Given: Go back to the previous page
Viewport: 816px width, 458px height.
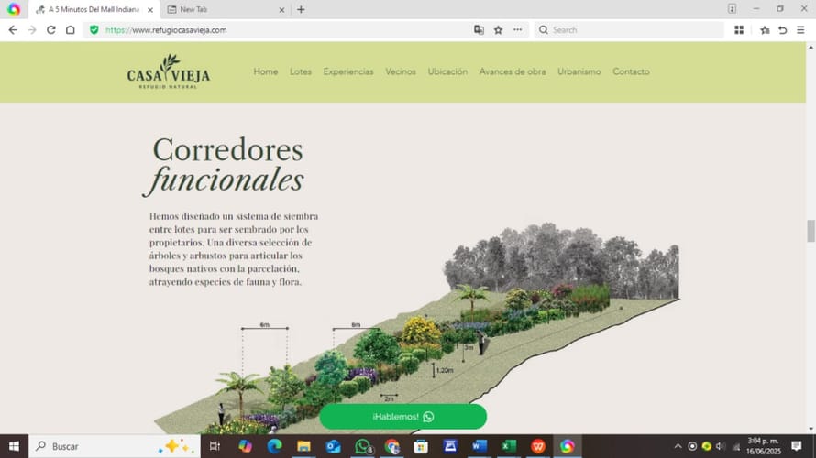Looking at the screenshot, I should [x=13, y=30].
